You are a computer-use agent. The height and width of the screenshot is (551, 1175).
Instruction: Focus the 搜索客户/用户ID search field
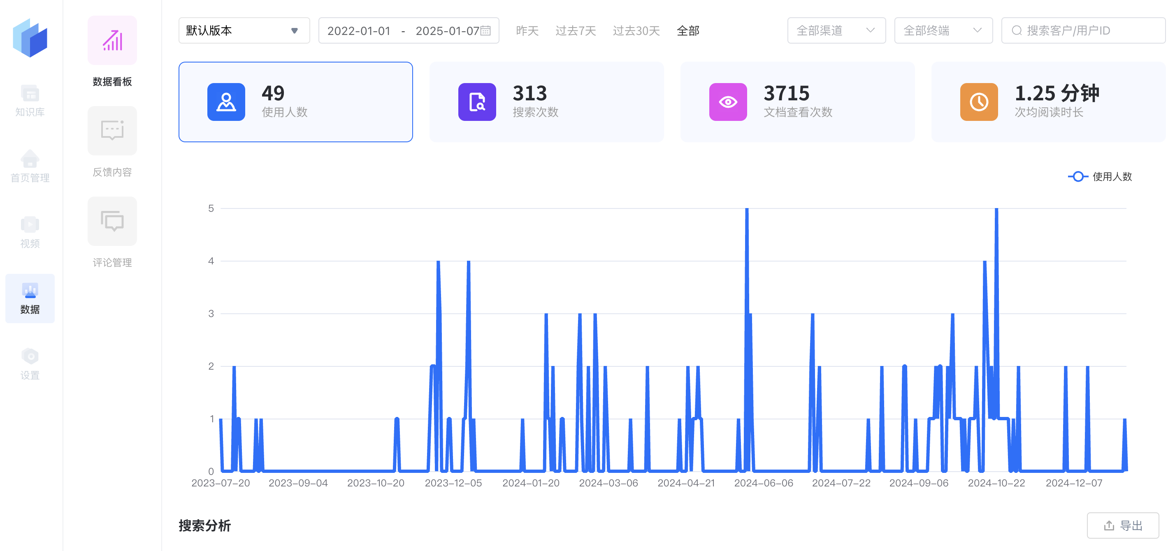point(1083,30)
